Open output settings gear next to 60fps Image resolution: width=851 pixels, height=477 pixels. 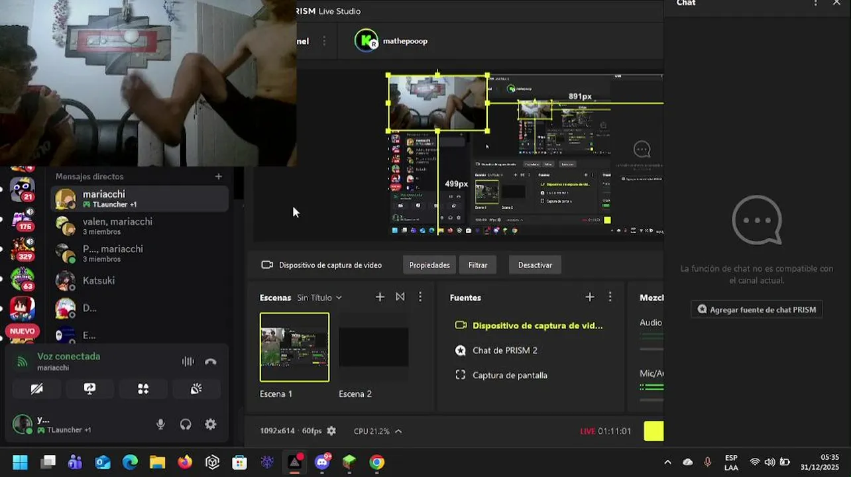331,431
